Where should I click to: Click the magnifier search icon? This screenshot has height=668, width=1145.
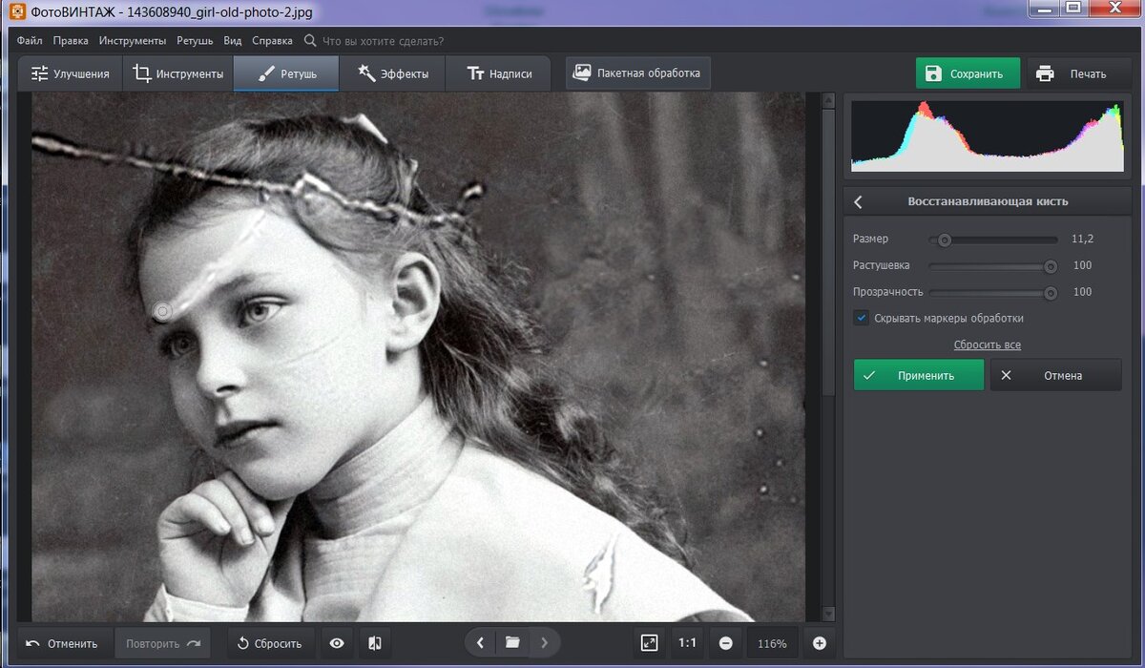(x=310, y=41)
